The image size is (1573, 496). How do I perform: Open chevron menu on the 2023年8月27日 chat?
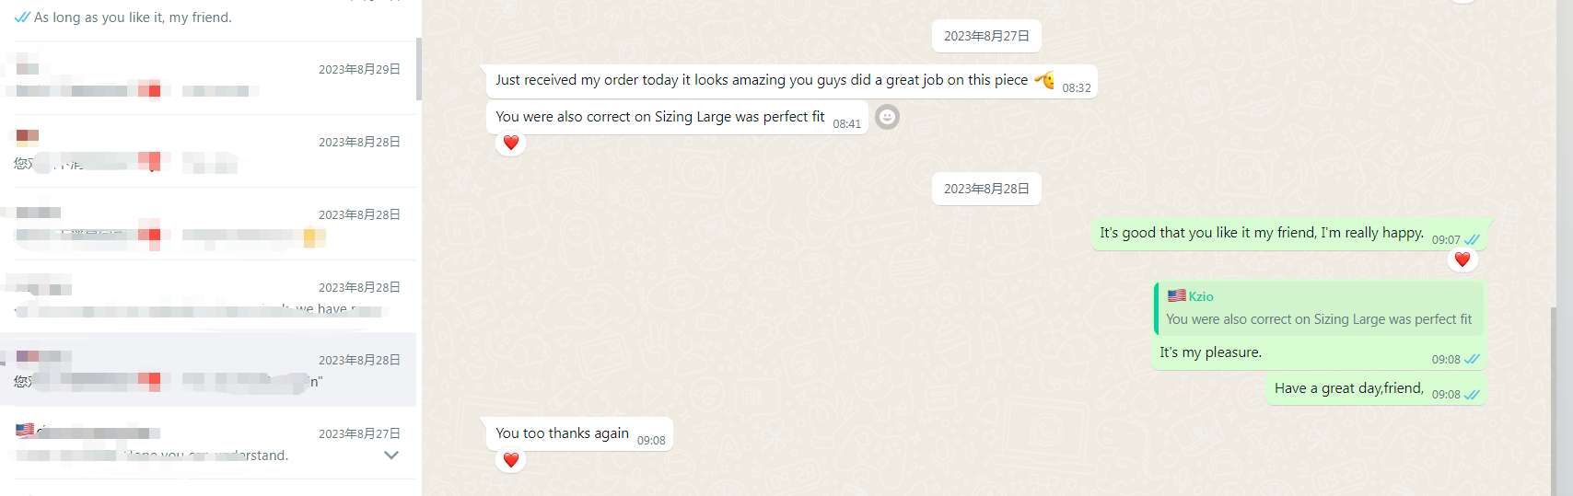[391, 456]
